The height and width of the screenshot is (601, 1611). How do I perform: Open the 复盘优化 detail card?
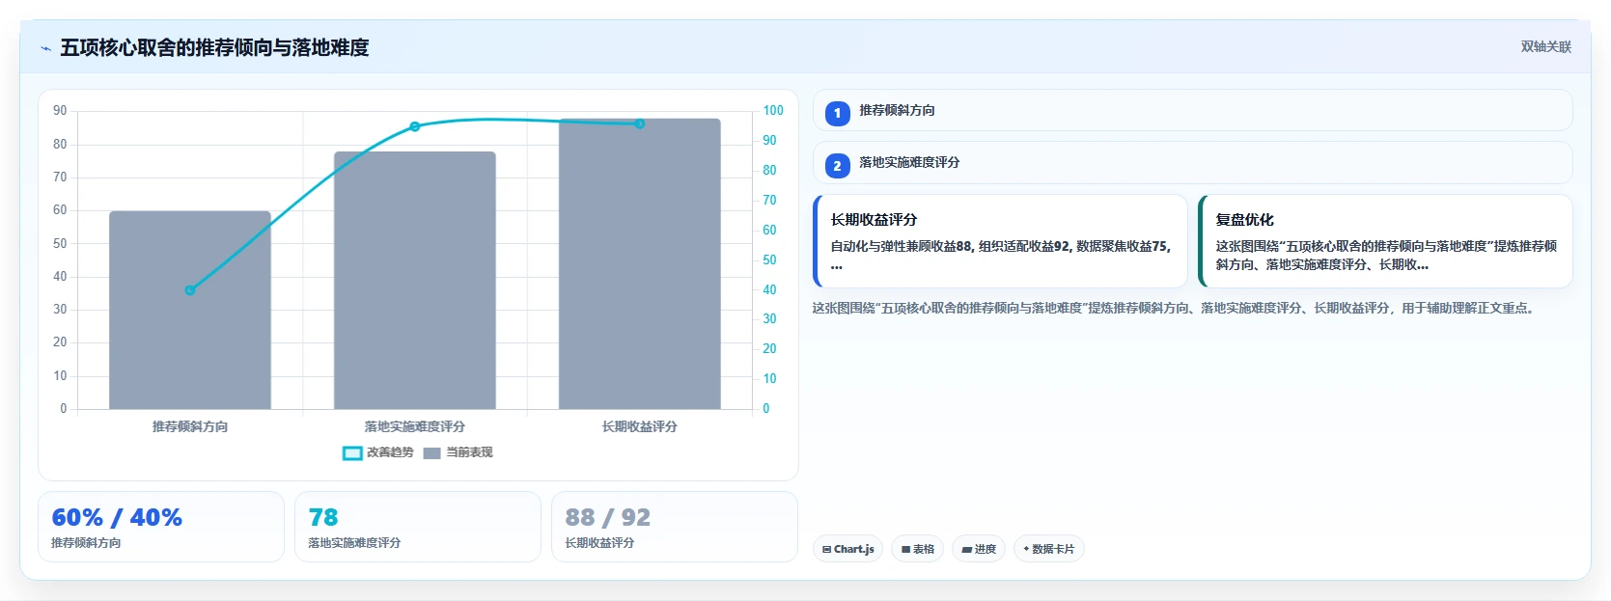point(1385,241)
